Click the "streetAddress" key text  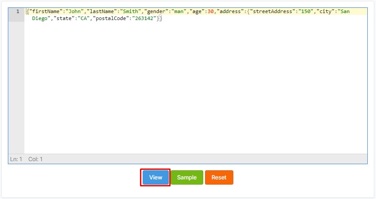pos(273,11)
